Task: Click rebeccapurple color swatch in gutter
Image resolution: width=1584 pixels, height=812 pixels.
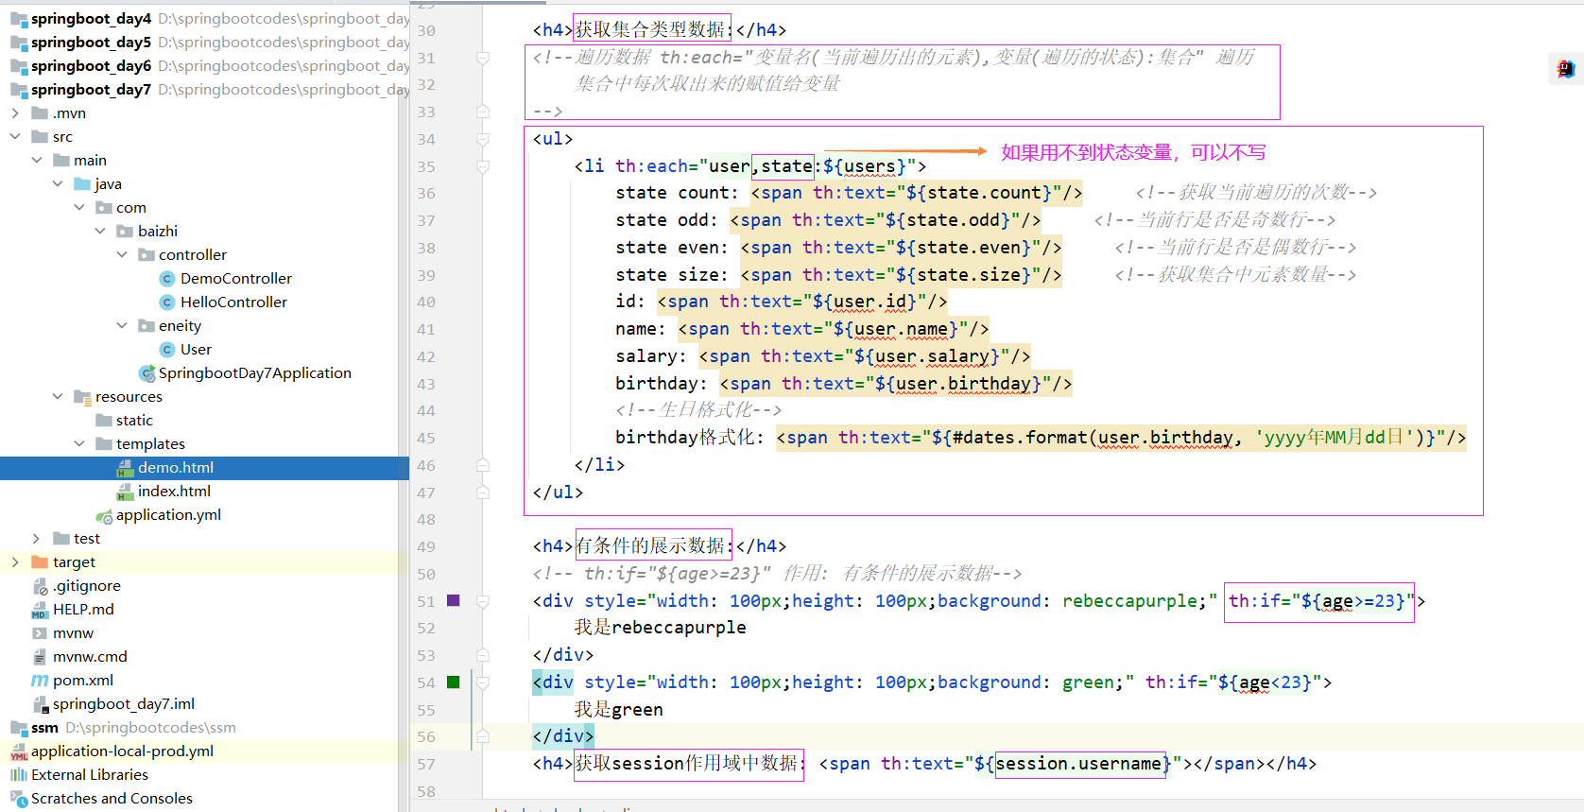Action: point(453,600)
